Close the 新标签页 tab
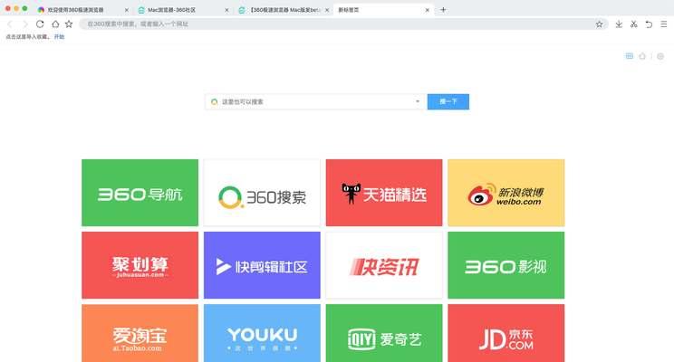This screenshot has height=362, width=674. click(427, 10)
